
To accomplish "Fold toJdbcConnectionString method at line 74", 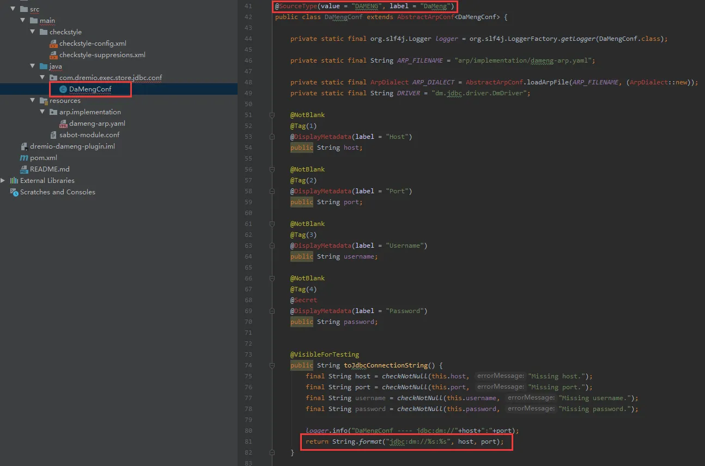I will [x=271, y=365].
